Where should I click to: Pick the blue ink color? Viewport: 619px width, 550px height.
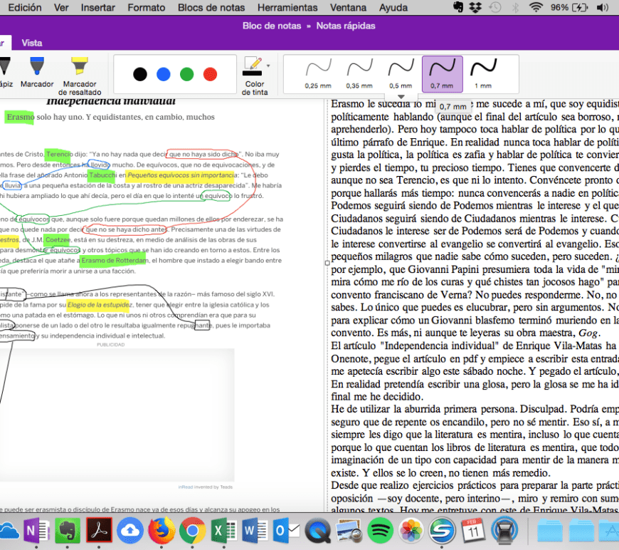tap(163, 74)
